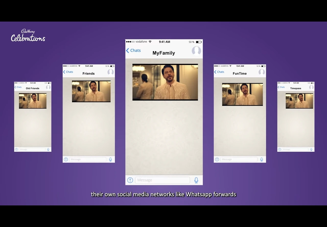
Task: Select the Timepass chat title
Action: click(296, 88)
